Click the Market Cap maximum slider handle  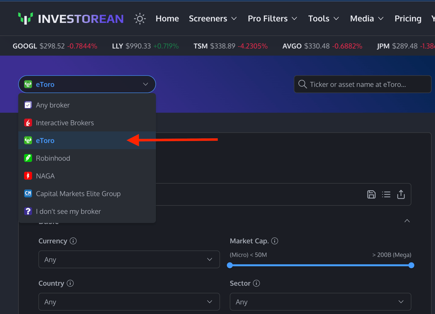click(x=411, y=265)
